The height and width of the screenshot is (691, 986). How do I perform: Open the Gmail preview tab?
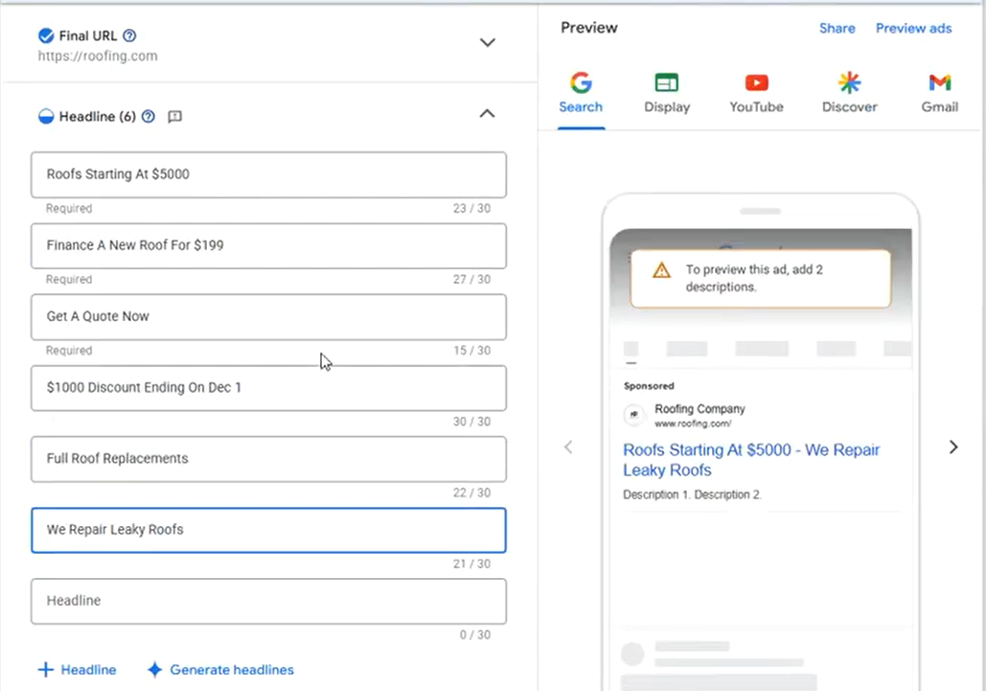point(939,93)
